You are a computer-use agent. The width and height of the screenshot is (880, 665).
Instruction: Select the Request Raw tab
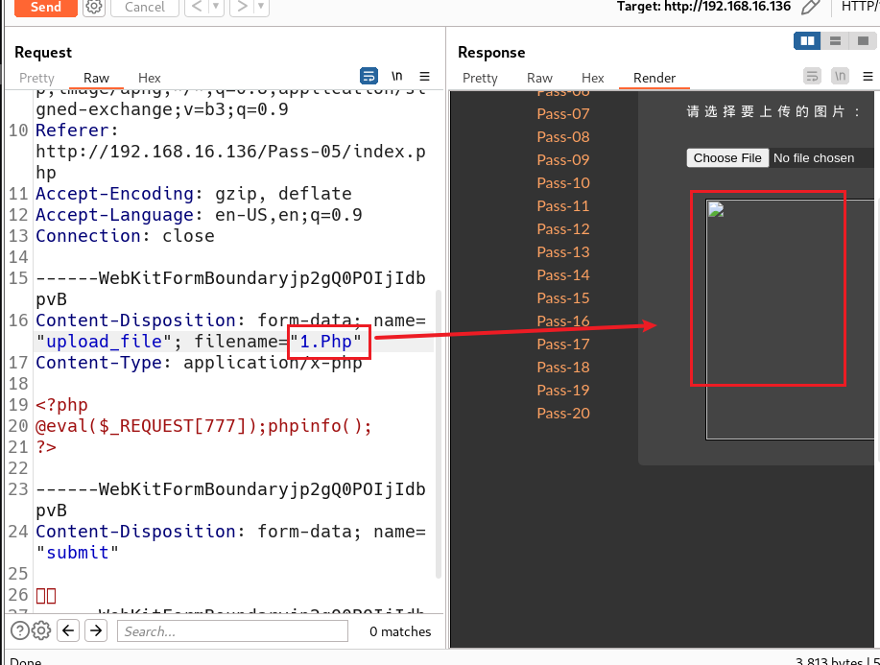[96, 78]
